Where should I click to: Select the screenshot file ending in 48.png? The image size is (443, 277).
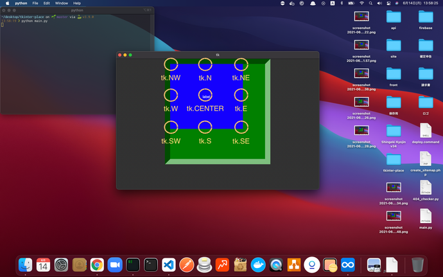pyautogui.click(x=394, y=222)
